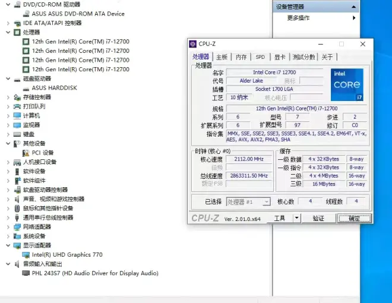Image resolution: width=392 pixels, height=303 pixels.
Task: Click the 打印队列 printer icon
Action: click(x=17, y=106)
